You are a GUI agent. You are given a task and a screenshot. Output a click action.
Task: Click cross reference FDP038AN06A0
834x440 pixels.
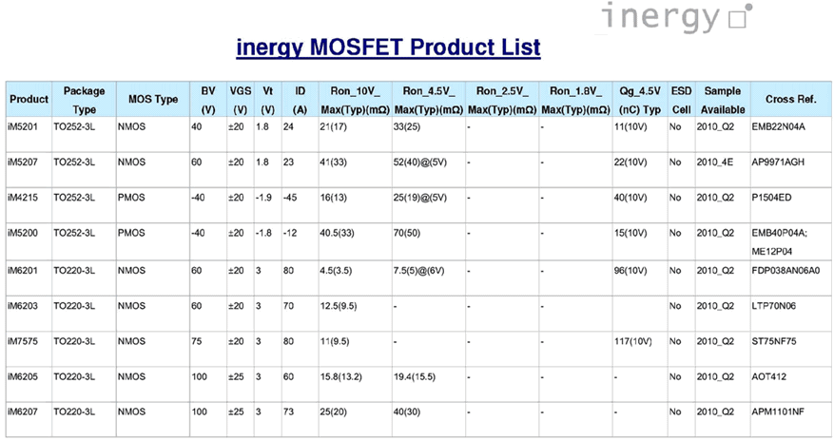(x=786, y=271)
